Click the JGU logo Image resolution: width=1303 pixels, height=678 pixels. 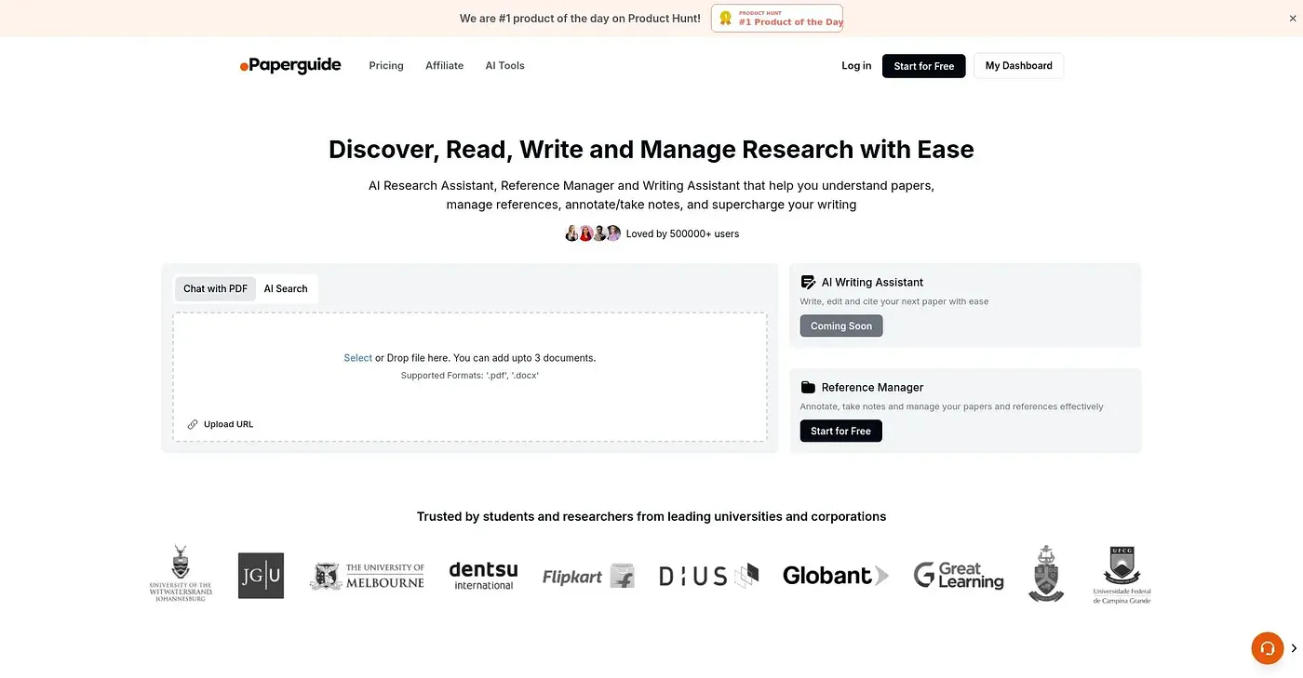click(x=261, y=576)
